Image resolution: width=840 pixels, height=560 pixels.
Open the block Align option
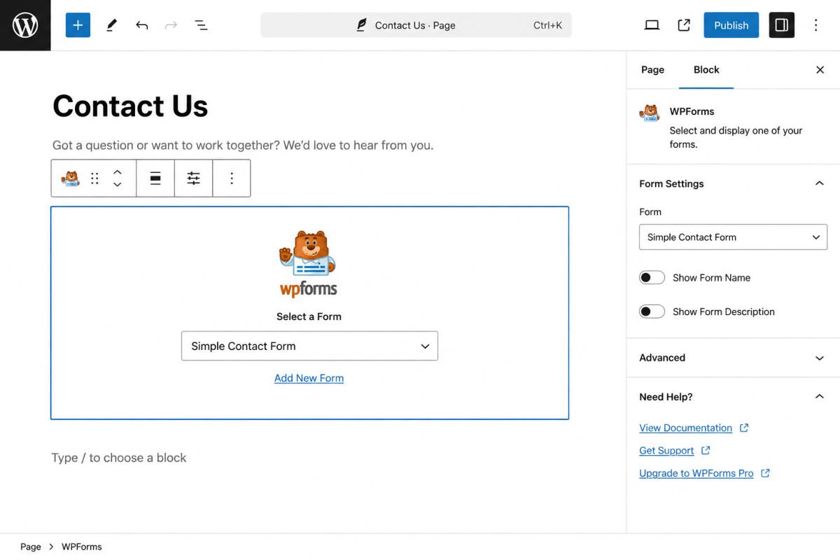(x=155, y=178)
